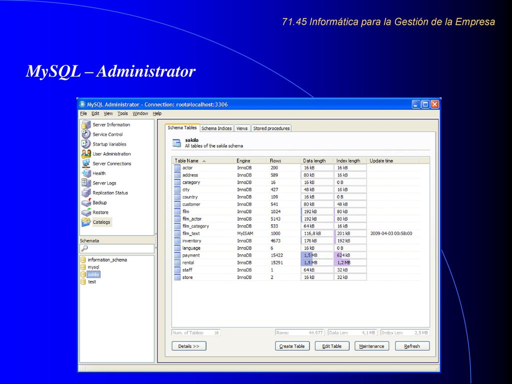512x384 pixels.
Task: Click the Create Table button
Action: point(292,346)
